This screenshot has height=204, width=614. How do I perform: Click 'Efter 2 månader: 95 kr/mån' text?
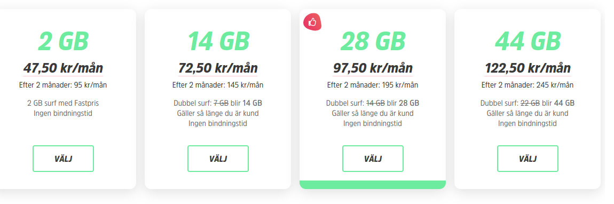63,85
